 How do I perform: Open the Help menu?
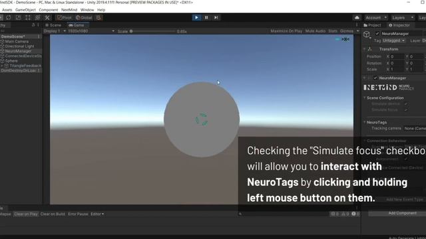pyautogui.click(x=101, y=10)
